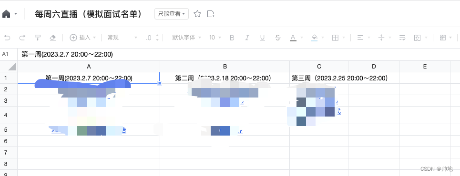
Task: Click cell 第二周 (2023.2.18 20:00～22:00)
Action: tap(225, 78)
